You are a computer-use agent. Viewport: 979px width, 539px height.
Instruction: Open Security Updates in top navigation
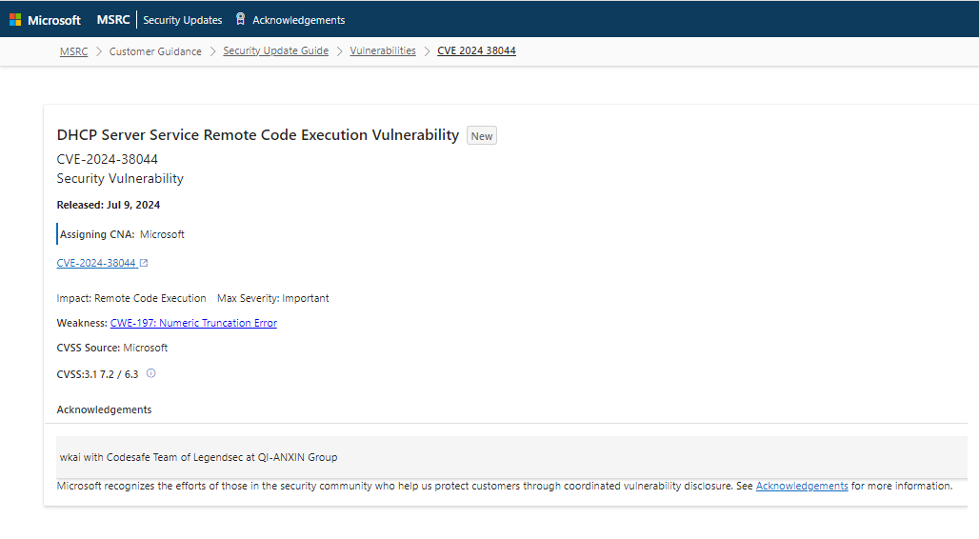pyautogui.click(x=182, y=20)
